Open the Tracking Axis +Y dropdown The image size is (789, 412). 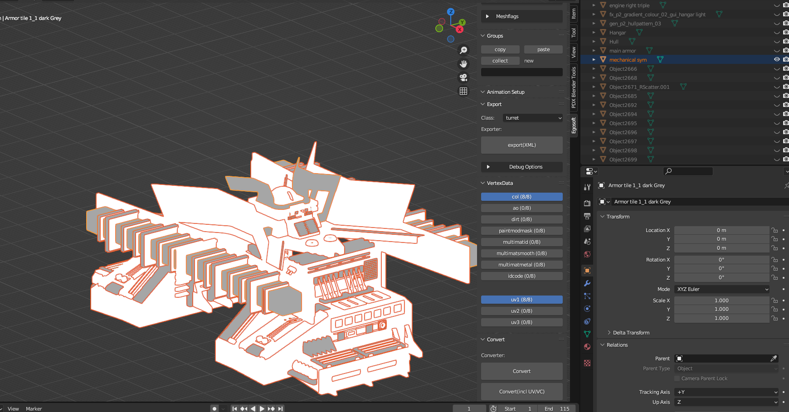coord(726,392)
